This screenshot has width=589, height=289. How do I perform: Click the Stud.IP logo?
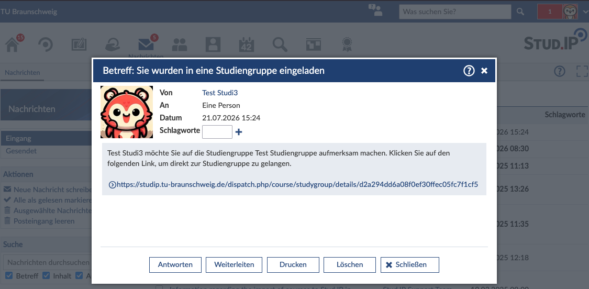tap(555, 40)
